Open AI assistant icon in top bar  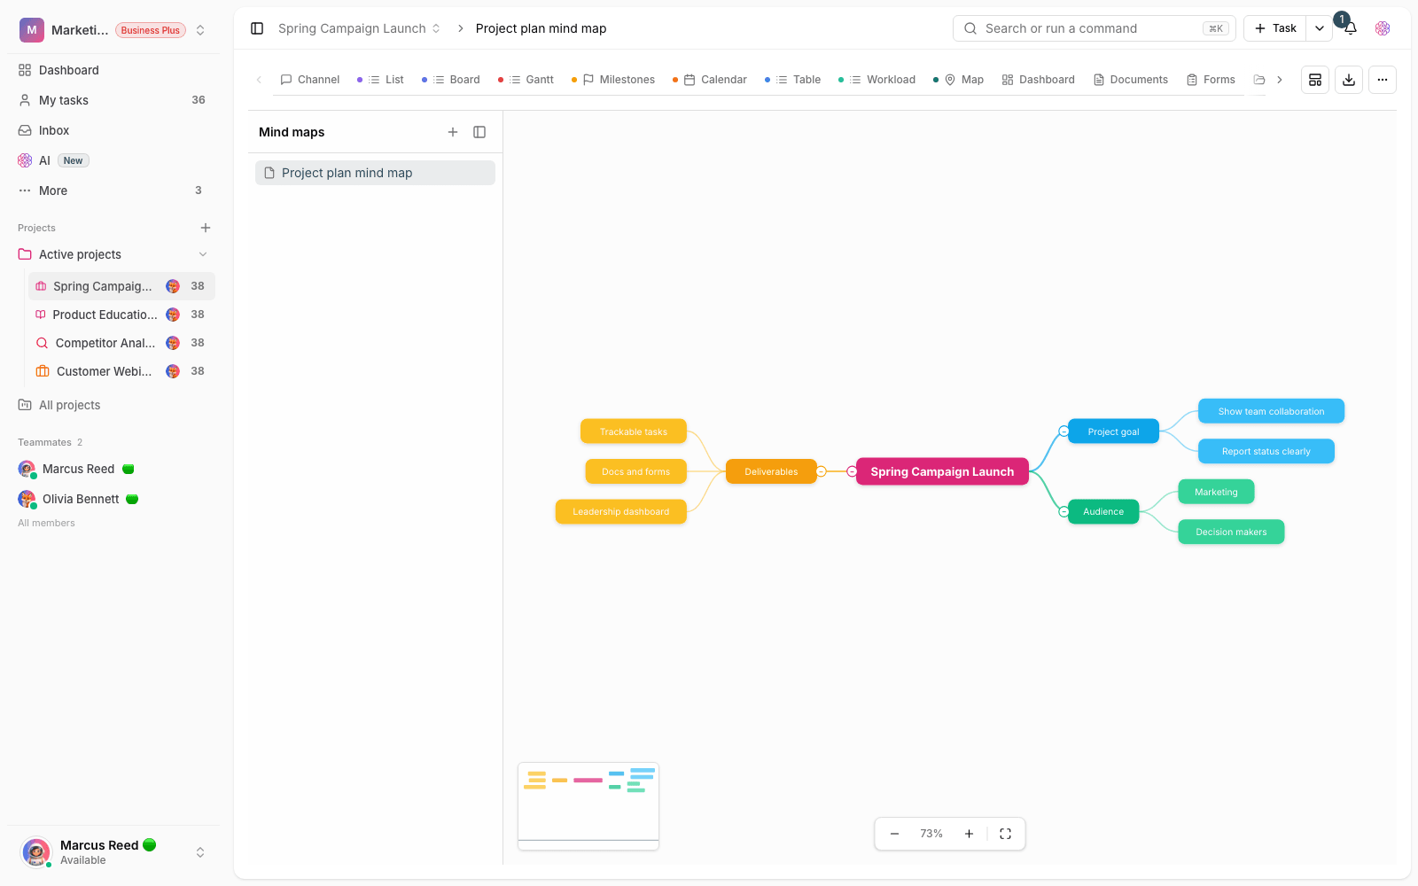point(1383,28)
